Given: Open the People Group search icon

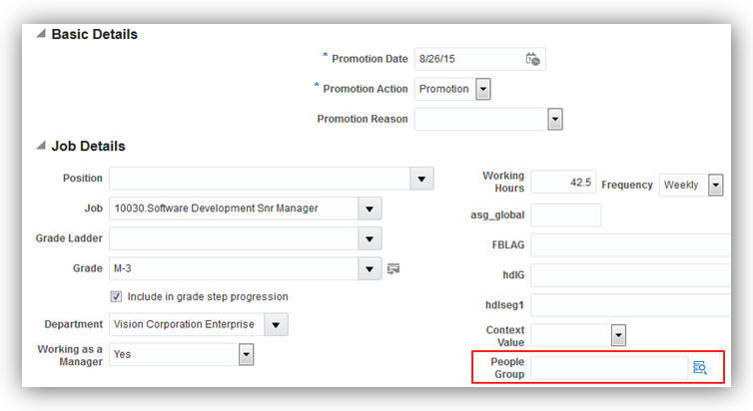Looking at the screenshot, I should 700,368.
